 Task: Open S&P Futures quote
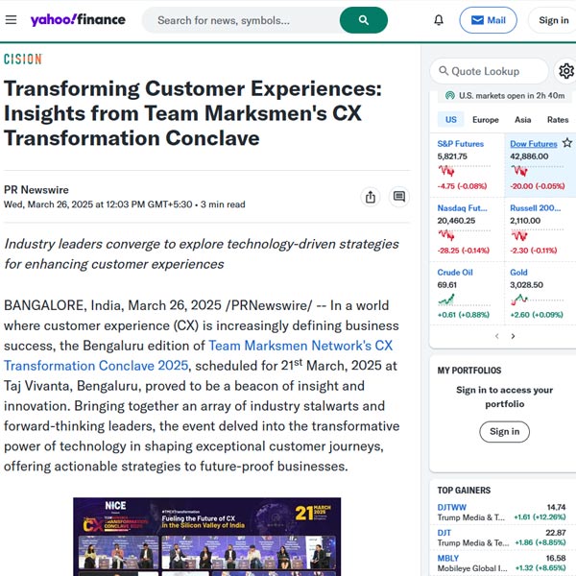(460, 144)
